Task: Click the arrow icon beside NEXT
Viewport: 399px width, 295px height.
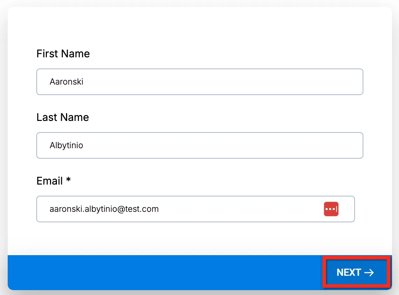Action: point(369,273)
